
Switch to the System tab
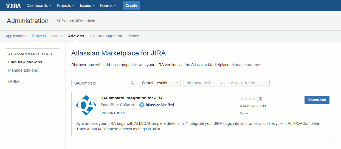click(134, 36)
